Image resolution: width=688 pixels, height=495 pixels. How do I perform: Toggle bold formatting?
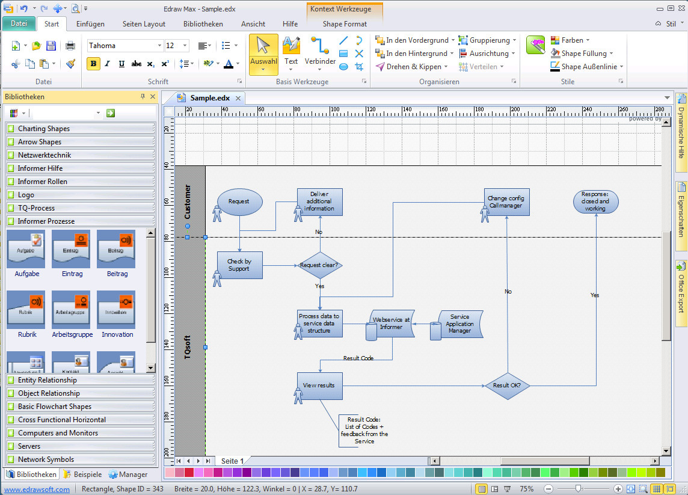tap(93, 64)
